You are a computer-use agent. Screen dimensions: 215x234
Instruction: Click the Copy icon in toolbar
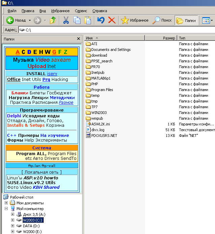coord(77,20)
